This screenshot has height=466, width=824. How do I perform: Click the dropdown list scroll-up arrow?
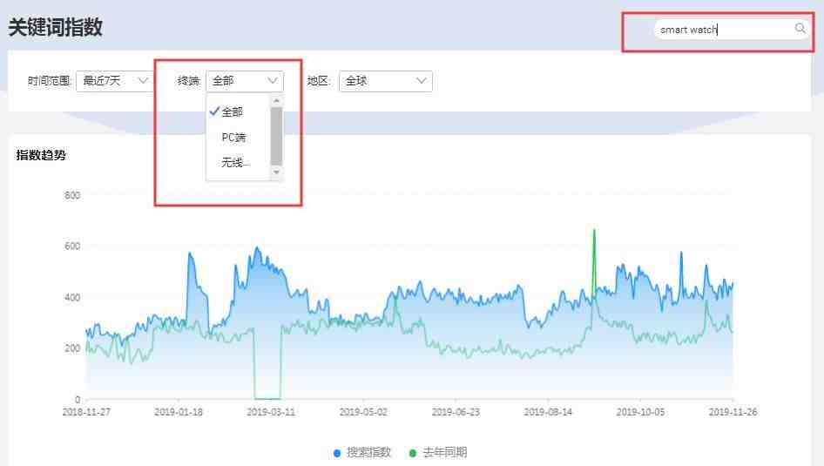(277, 101)
